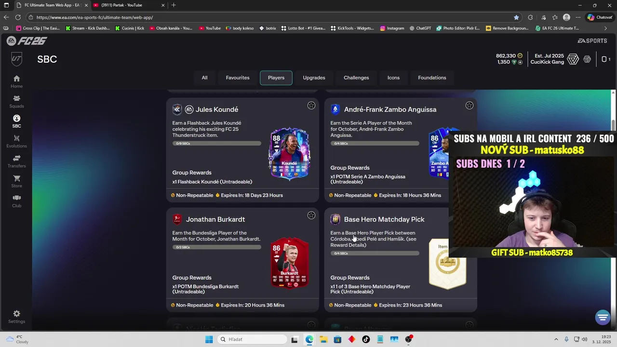
Task: Click the browser address bar URL
Action: point(94,17)
